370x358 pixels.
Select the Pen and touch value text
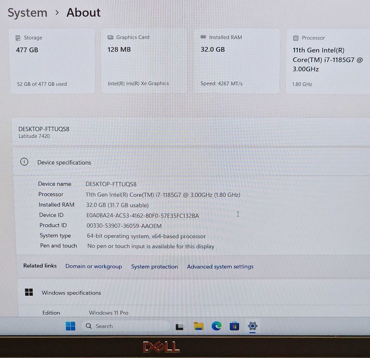pyautogui.click(x=151, y=246)
